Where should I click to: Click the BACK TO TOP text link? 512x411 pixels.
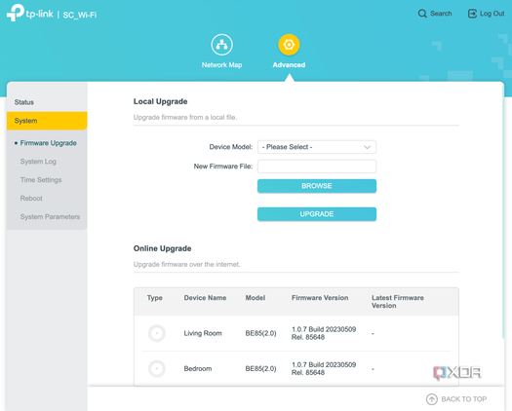464,399
